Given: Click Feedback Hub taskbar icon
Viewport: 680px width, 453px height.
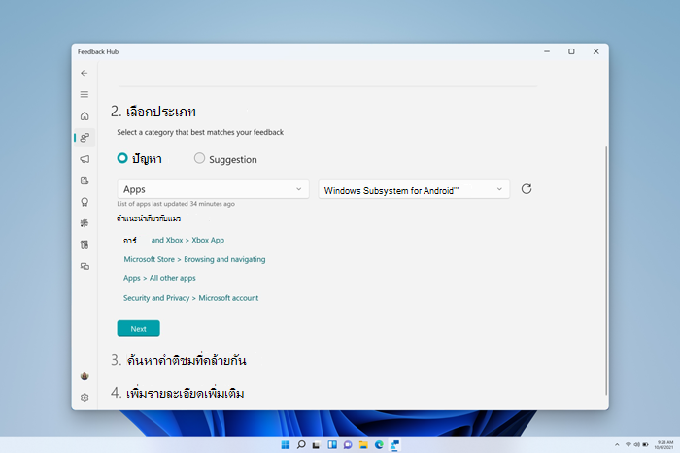Looking at the screenshot, I should 394,445.
